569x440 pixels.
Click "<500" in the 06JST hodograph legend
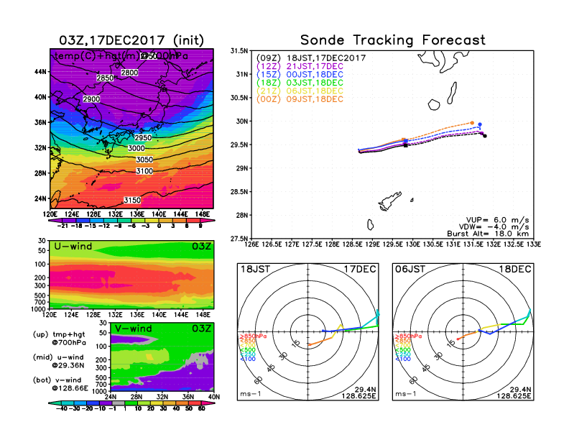[x=403, y=350]
